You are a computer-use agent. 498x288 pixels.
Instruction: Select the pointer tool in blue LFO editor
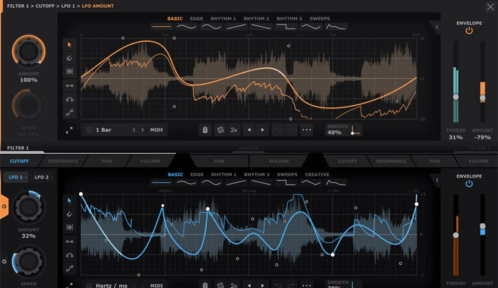(x=70, y=201)
